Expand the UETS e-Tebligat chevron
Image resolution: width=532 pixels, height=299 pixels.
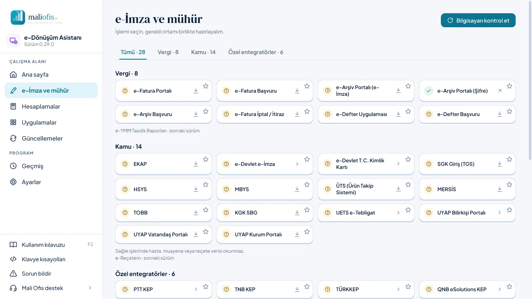tap(398, 213)
